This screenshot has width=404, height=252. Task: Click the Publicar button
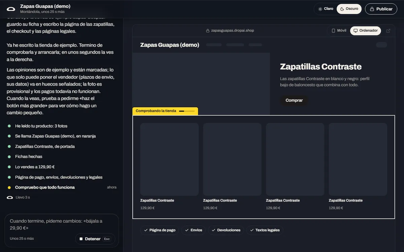[x=381, y=9]
